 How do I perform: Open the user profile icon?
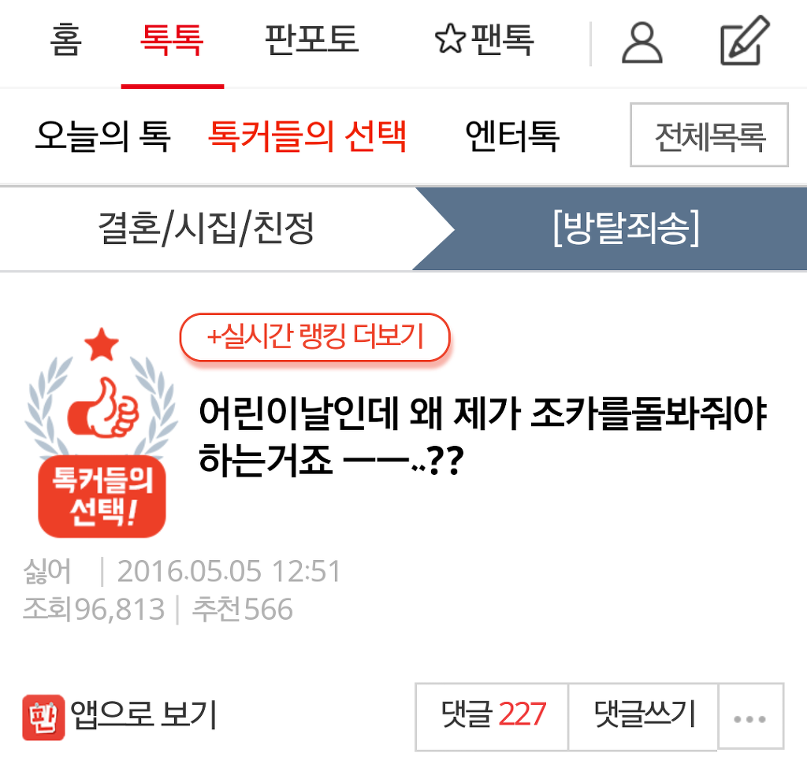pos(642,43)
